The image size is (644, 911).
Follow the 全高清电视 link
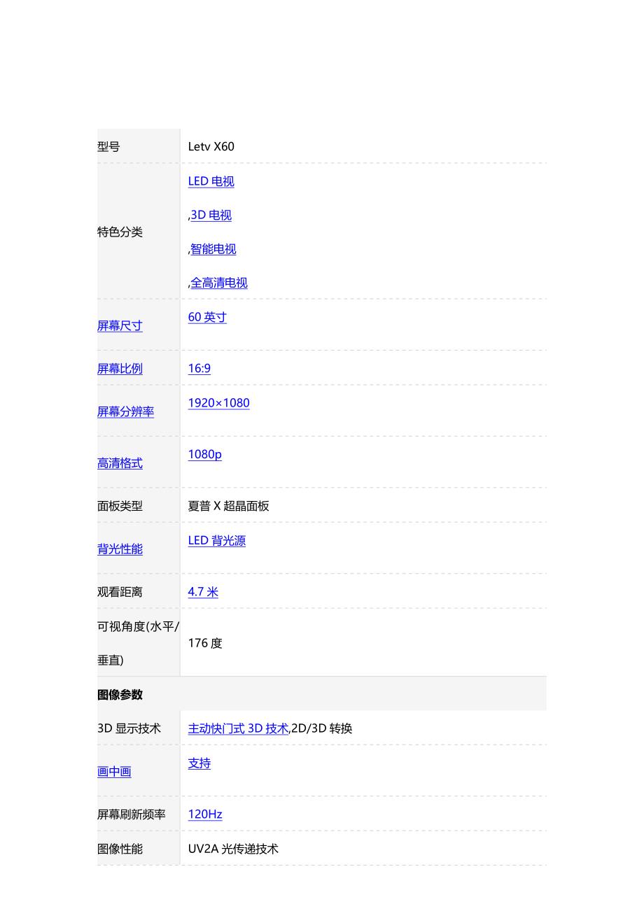(x=219, y=283)
